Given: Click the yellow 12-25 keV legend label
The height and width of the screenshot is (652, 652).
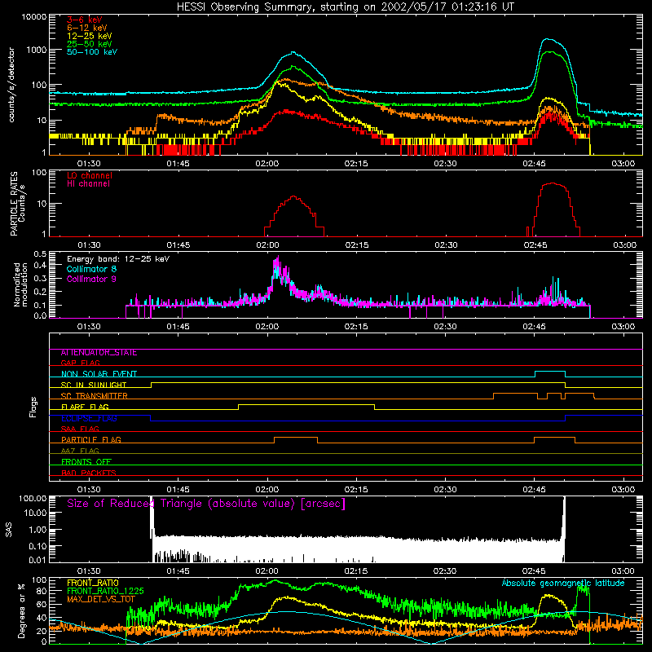Looking at the screenshot, I should coord(90,36).
